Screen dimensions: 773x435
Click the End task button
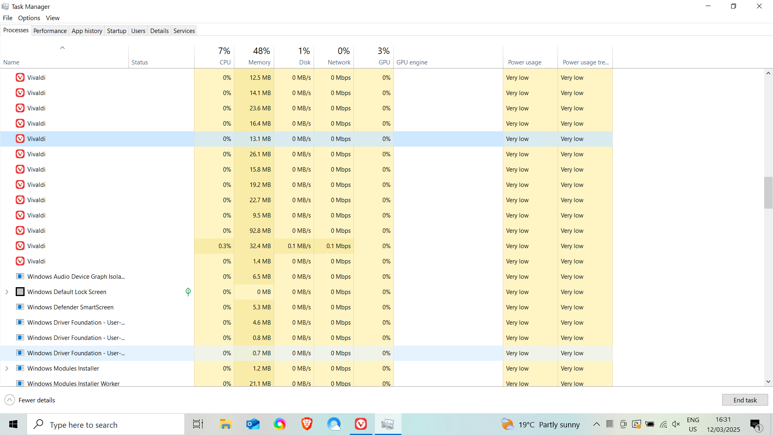745,400
